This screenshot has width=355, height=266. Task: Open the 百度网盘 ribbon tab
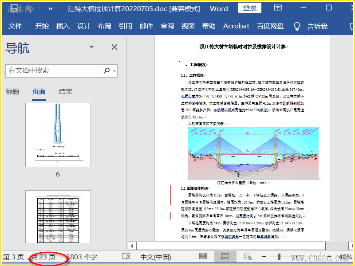(270, 26)
